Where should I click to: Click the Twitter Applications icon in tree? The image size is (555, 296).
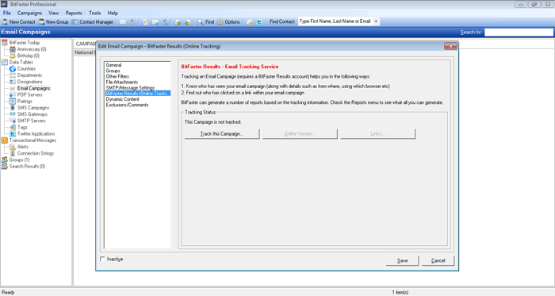[x=13, y=134]
